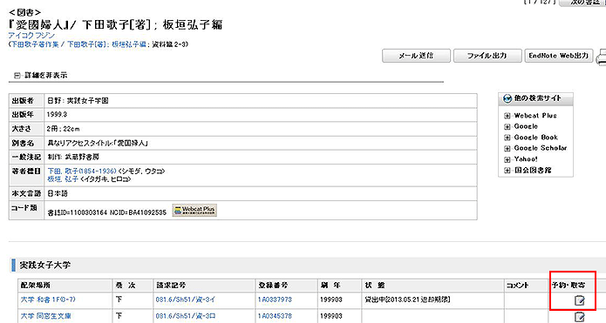Expand the Google Scholar entry
Screen dimensions: 606x323
[507, 148]
